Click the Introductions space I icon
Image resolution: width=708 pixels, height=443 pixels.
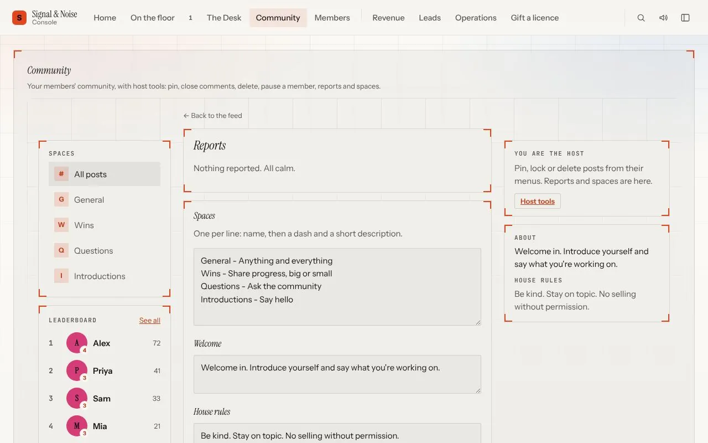pyautogui.click(x=61, y=276)
